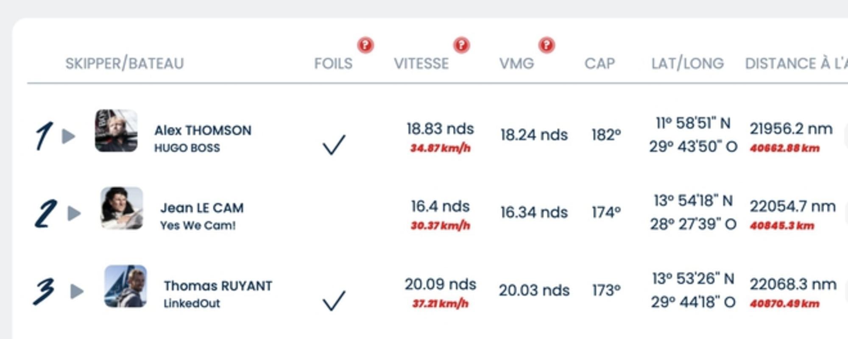Open the VITESSE help question icon

tap(461, 45)
